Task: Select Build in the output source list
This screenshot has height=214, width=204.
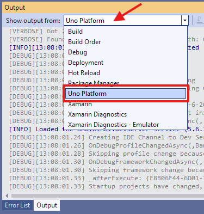Action: click(x=126, y=32)
